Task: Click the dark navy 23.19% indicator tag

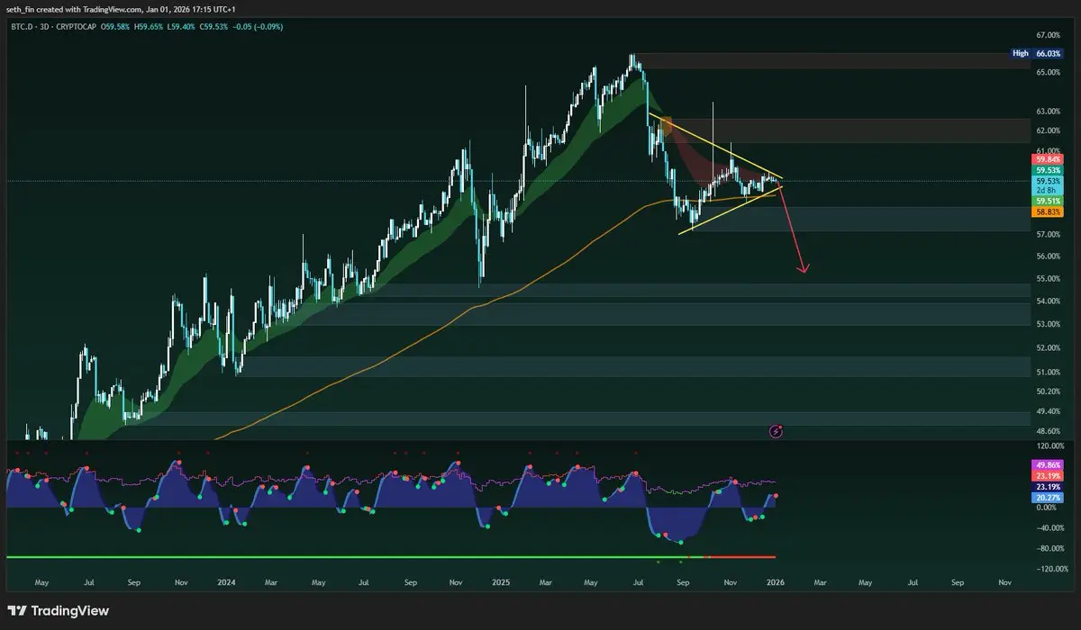Action: [x=1047, y=487]
